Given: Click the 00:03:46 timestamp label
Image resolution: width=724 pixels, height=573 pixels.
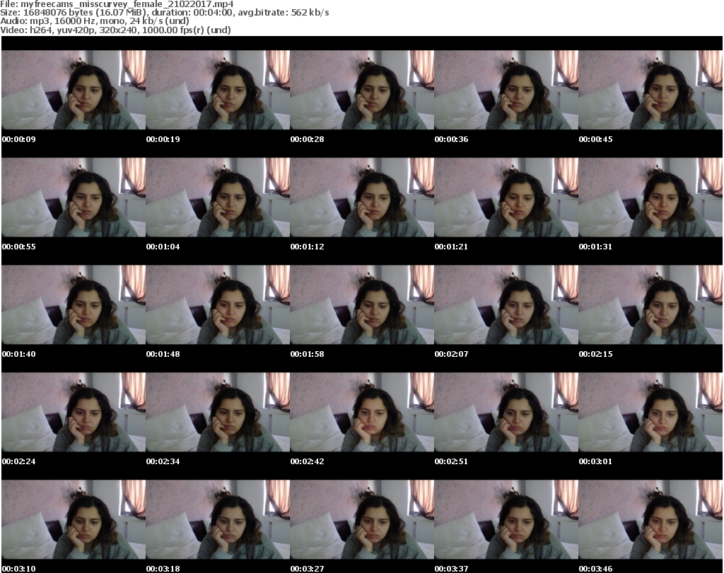Looking at the screenshot, I should (595, 569).
